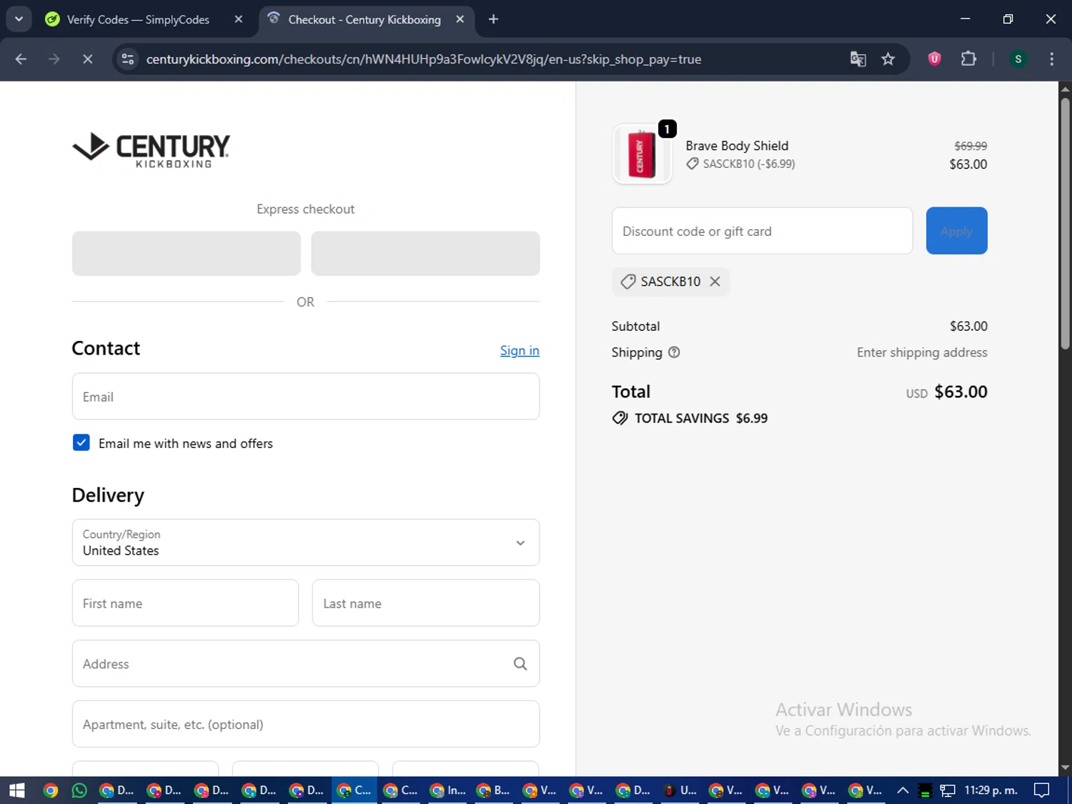Click the address search magnifier icon
Screen dimensions: 1072x804
pos(520,664)
